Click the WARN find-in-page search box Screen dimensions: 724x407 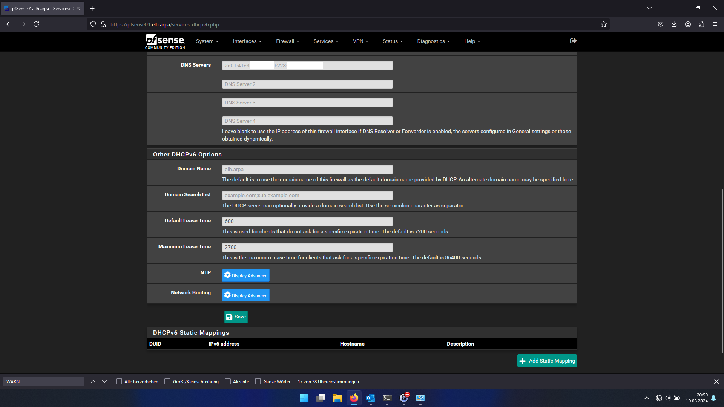pyautogui.click(x=44, y=381)
